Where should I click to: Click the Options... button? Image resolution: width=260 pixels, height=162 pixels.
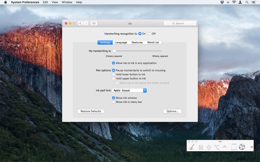tap(172, 111)
